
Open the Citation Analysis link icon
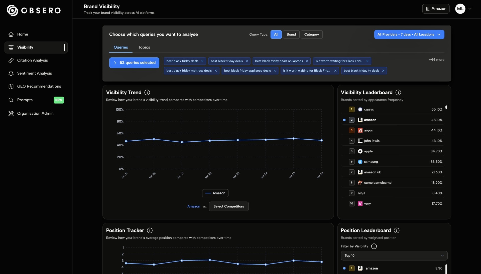(x=11, y=60)
